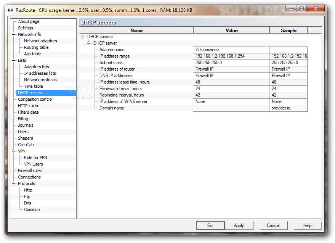Image resolution: width=335 pixels, height=243 pixels.
Task: Open Firewall rules page
Action: [x=30, y=171]
